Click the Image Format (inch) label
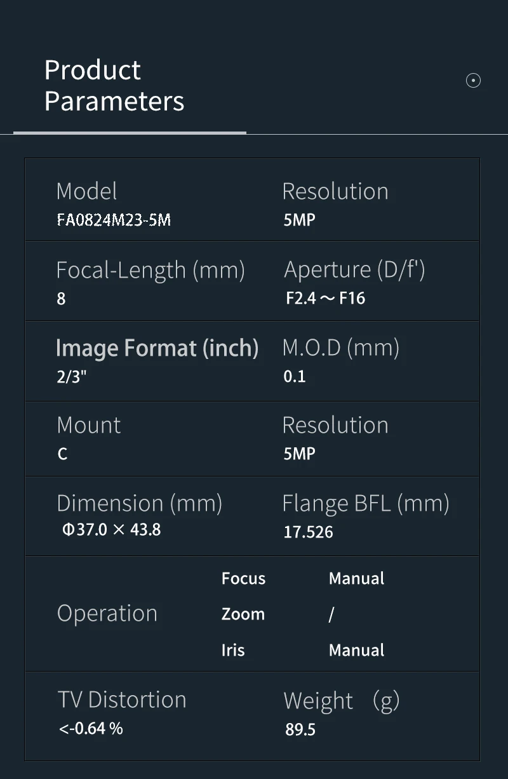This screenshot has width=508, height=779. pyautogui.click(x=157, y=348)
